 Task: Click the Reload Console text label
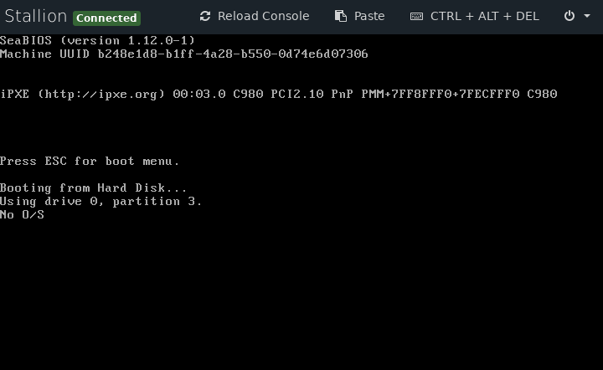[x=264, y=16]
